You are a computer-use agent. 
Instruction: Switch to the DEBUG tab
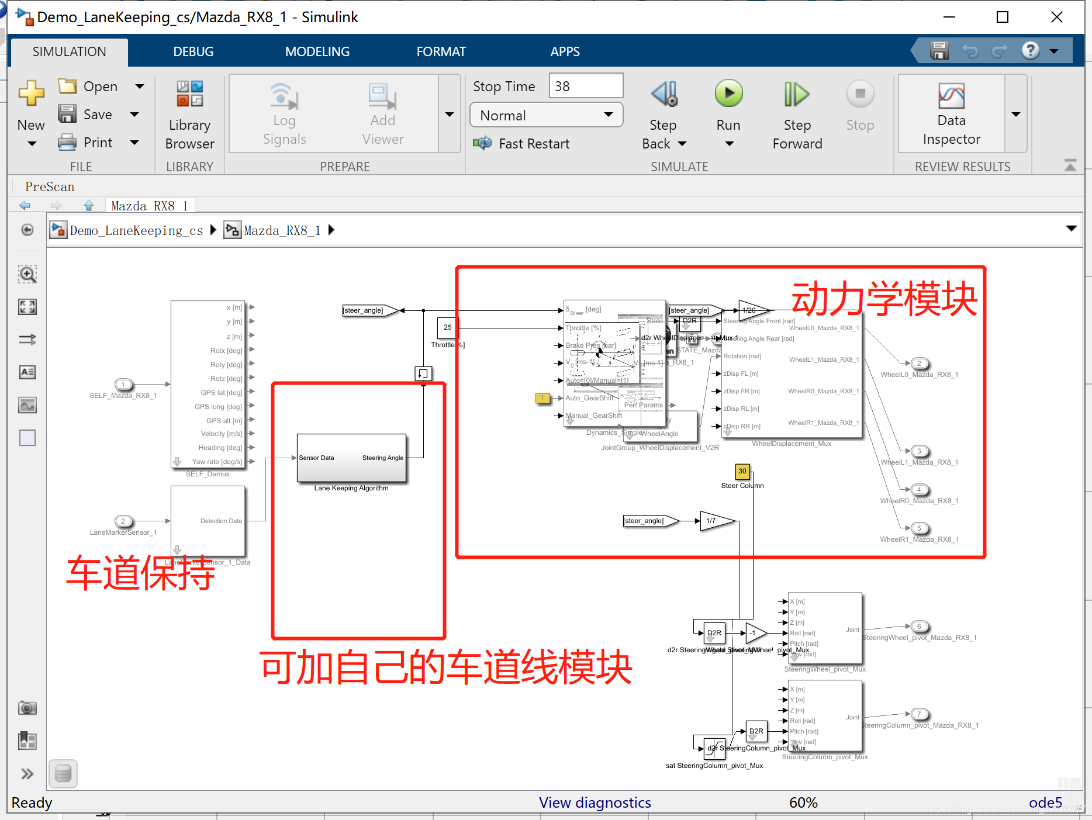pos(193,51)
